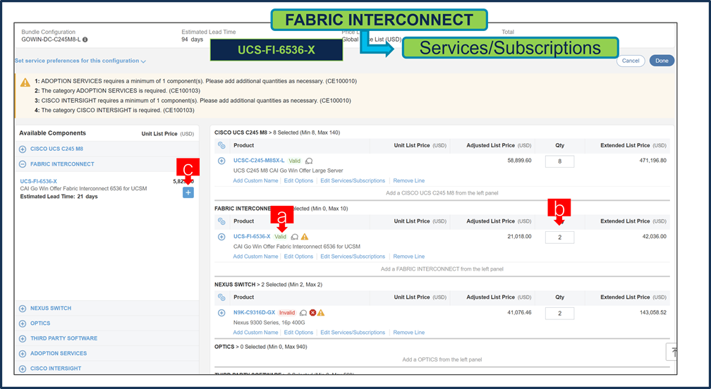711x389 pixels.
Task: Click the scroll-to-top arrow button
Action: (x=674, y=352)
